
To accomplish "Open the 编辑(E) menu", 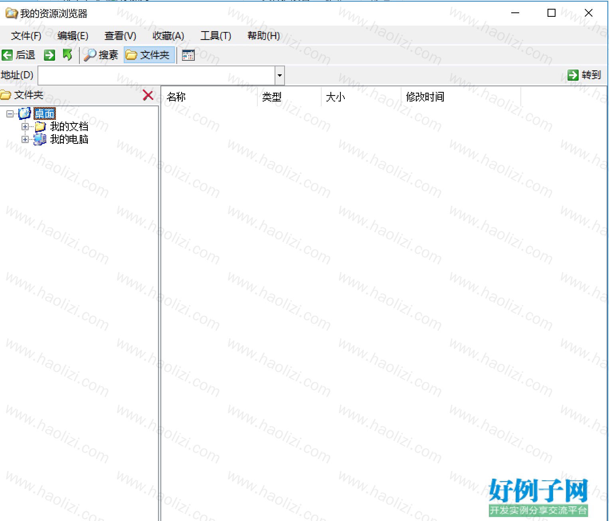I will 73,36.
